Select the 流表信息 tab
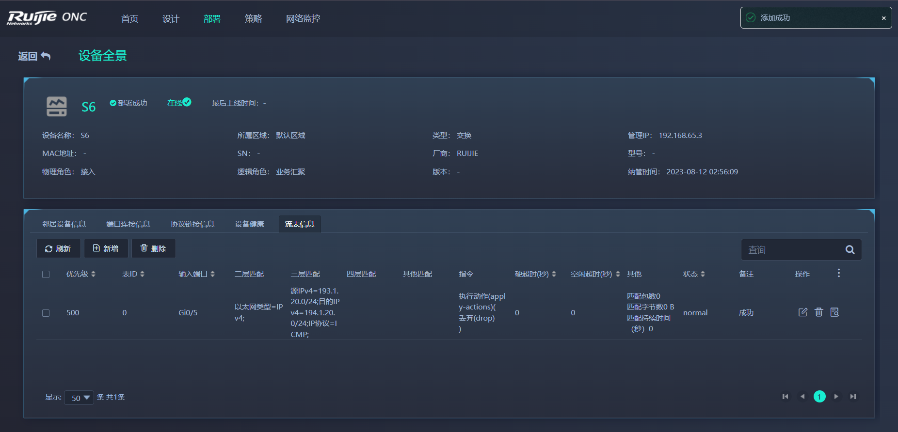This screenshot has width=898, height=432. pyautogui.click(x=300, y=224)
